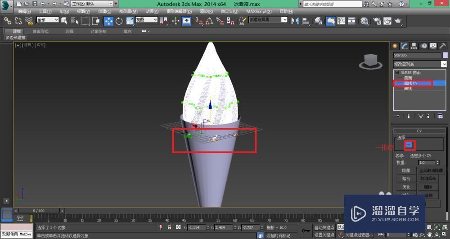Toggle the Graphite ribbon display button

pos(331,21)
